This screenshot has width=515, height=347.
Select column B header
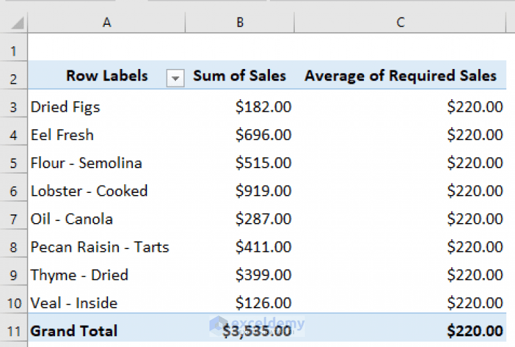240,22
